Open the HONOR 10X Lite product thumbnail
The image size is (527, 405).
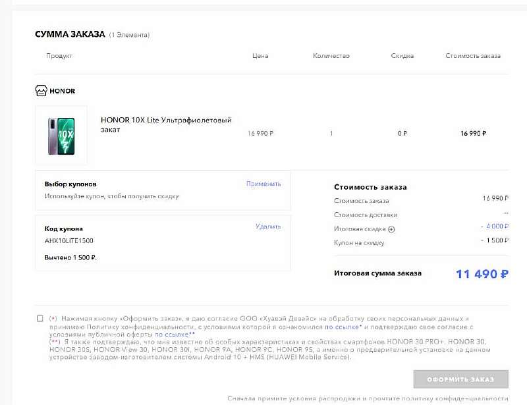pos(61,134)
